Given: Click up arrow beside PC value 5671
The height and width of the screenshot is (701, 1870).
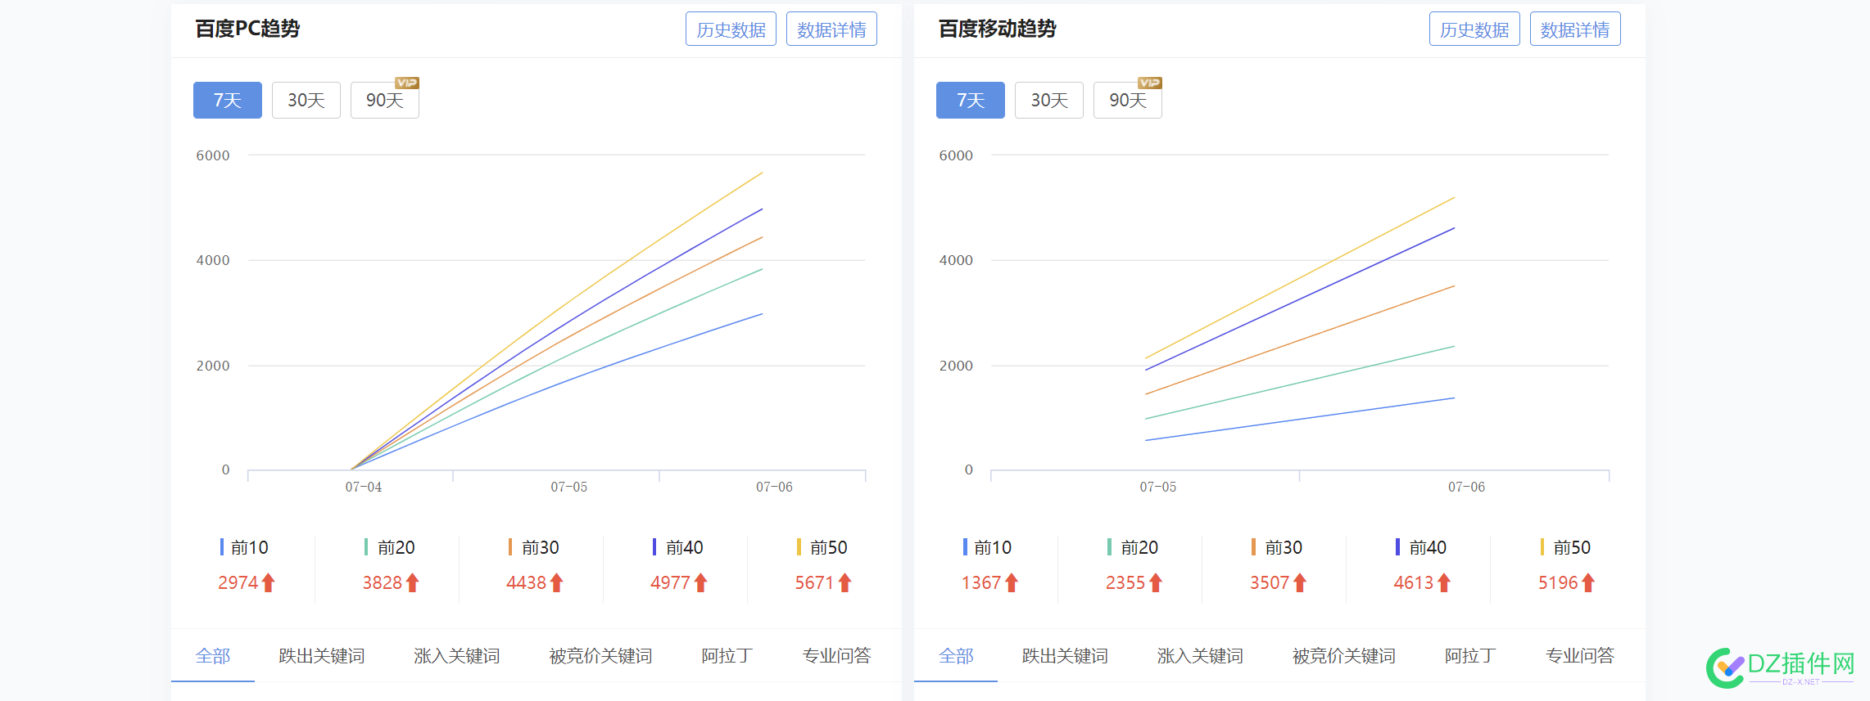Looking at the screenshot, I should pyautogui.click(x=845, y=582).
